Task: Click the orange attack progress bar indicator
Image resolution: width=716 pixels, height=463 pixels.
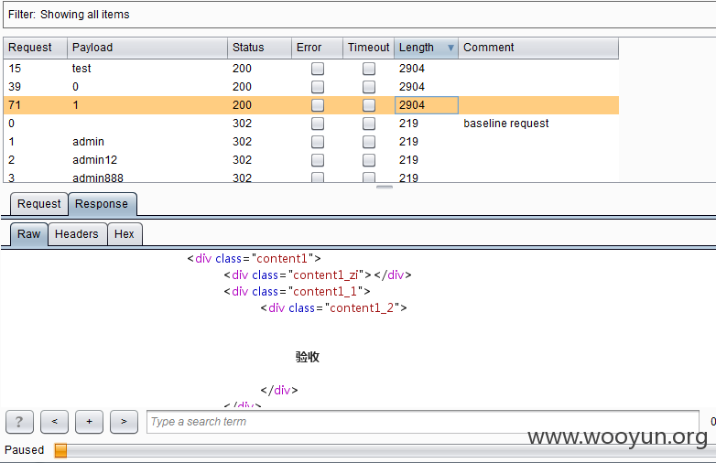Action: click(60, 450)
